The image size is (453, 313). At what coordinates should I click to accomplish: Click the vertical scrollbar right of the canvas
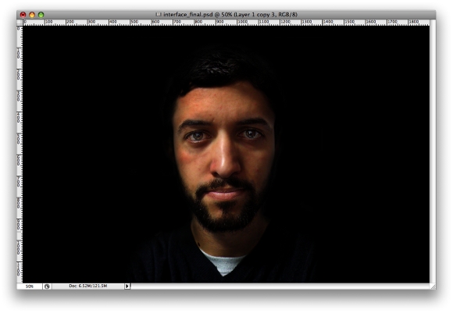433,151
